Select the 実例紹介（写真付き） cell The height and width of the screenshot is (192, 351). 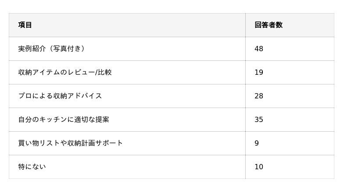point(51,49)
